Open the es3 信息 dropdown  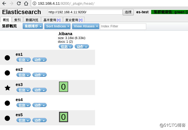pyautogui.click(x=23, y=90)
